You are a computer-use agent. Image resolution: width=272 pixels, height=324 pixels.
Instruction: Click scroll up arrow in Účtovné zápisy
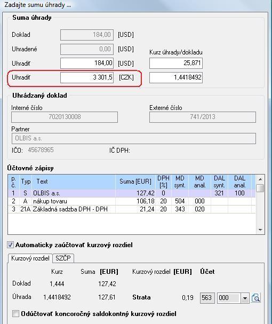(260, 179)
